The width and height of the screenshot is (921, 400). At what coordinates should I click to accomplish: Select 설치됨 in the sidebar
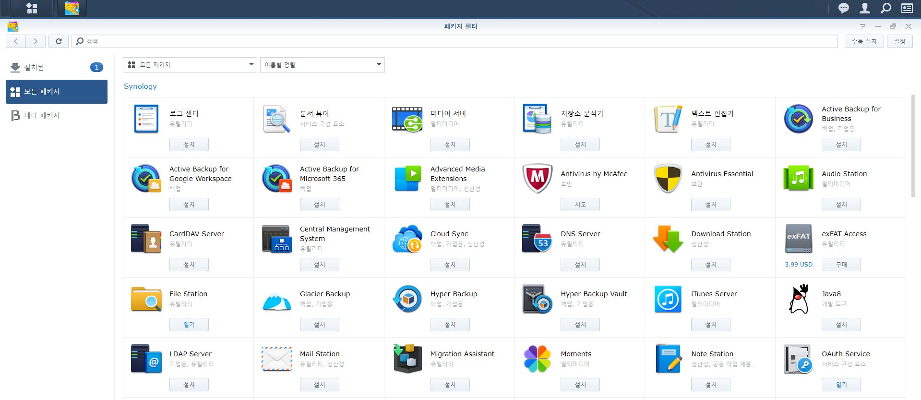[57, 67]
